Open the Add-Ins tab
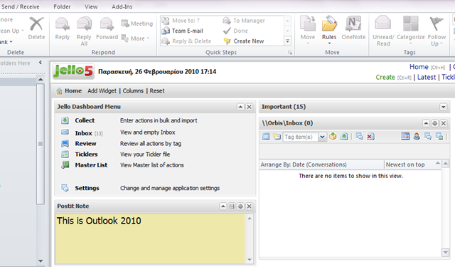This screenshot has height=267, width=455. pyautogui.click(x=122, y=6)
